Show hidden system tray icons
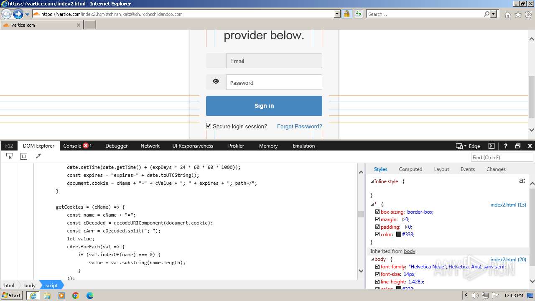 [x=466, y=296]
